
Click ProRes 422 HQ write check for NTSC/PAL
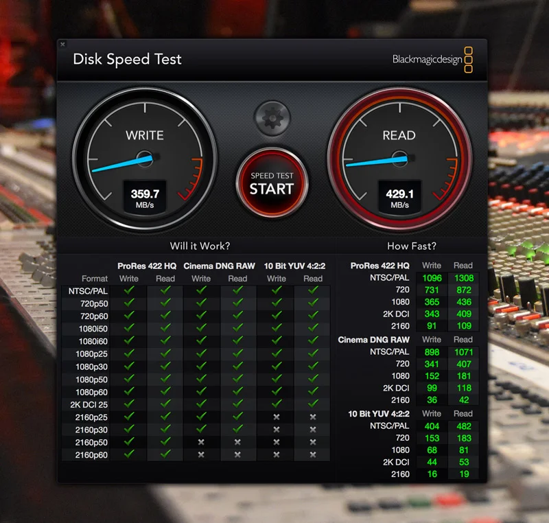pyautogui.click(x=129, y=290)
